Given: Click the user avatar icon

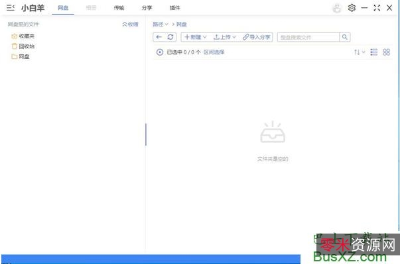Looking at the screenshot, I should click(337, 8).
